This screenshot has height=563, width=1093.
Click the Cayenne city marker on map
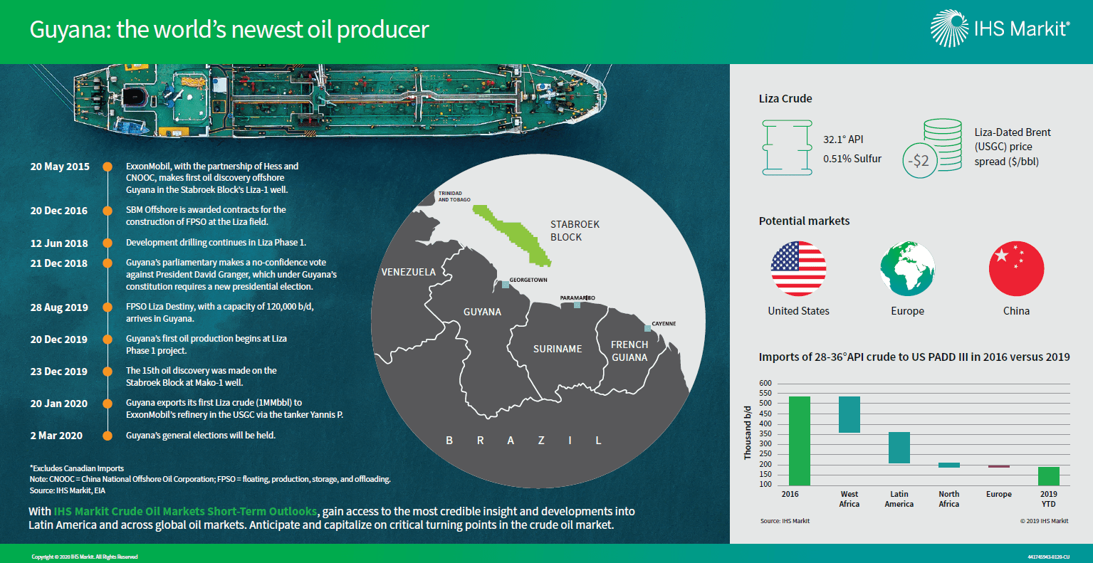tap(647, 328)
